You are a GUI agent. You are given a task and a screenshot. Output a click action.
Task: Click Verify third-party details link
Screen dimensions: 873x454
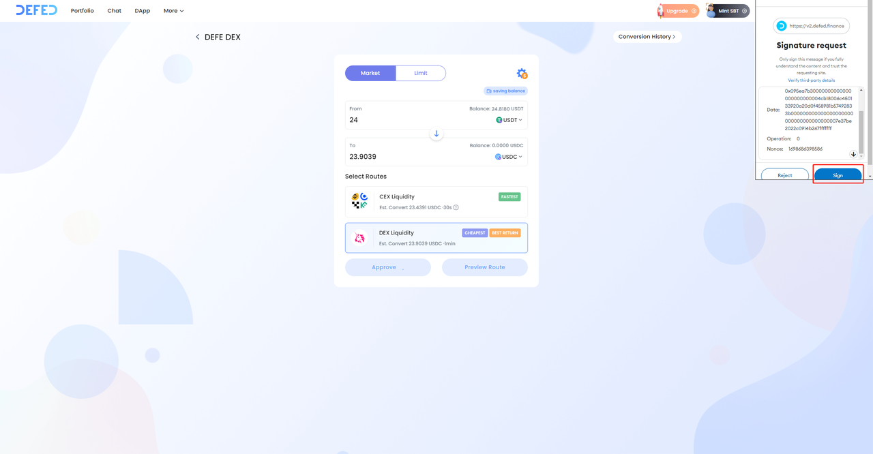point(811,80)
